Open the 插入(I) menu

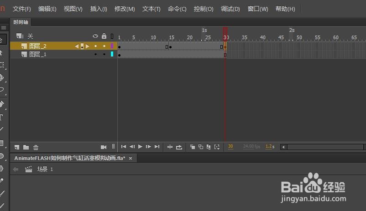click(99, 9)
